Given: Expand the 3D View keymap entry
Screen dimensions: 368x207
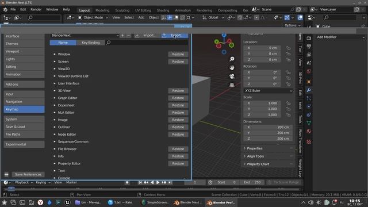Looking at the screenshot, I should 55,91.
